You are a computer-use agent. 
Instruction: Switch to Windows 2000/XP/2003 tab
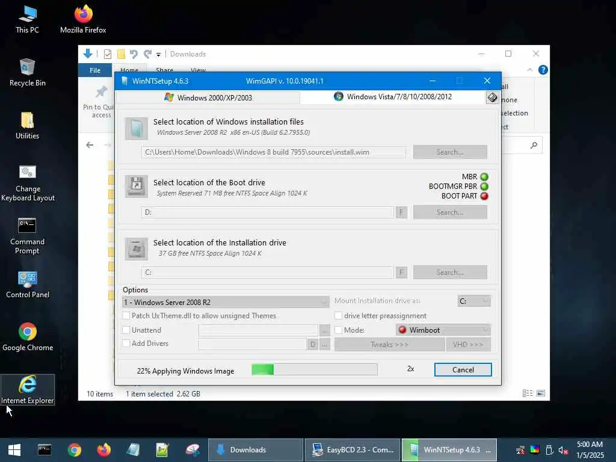(x=208, y=97)
